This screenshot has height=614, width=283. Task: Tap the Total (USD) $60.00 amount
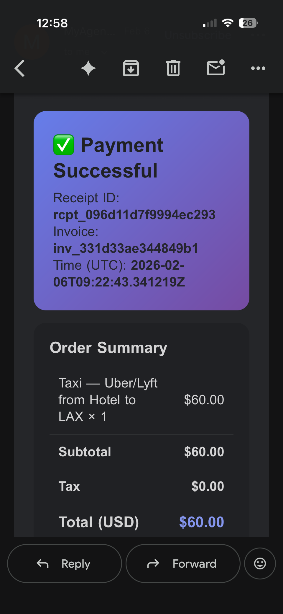(x=202, y=522)
